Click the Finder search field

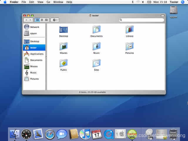tap(142, 20)
